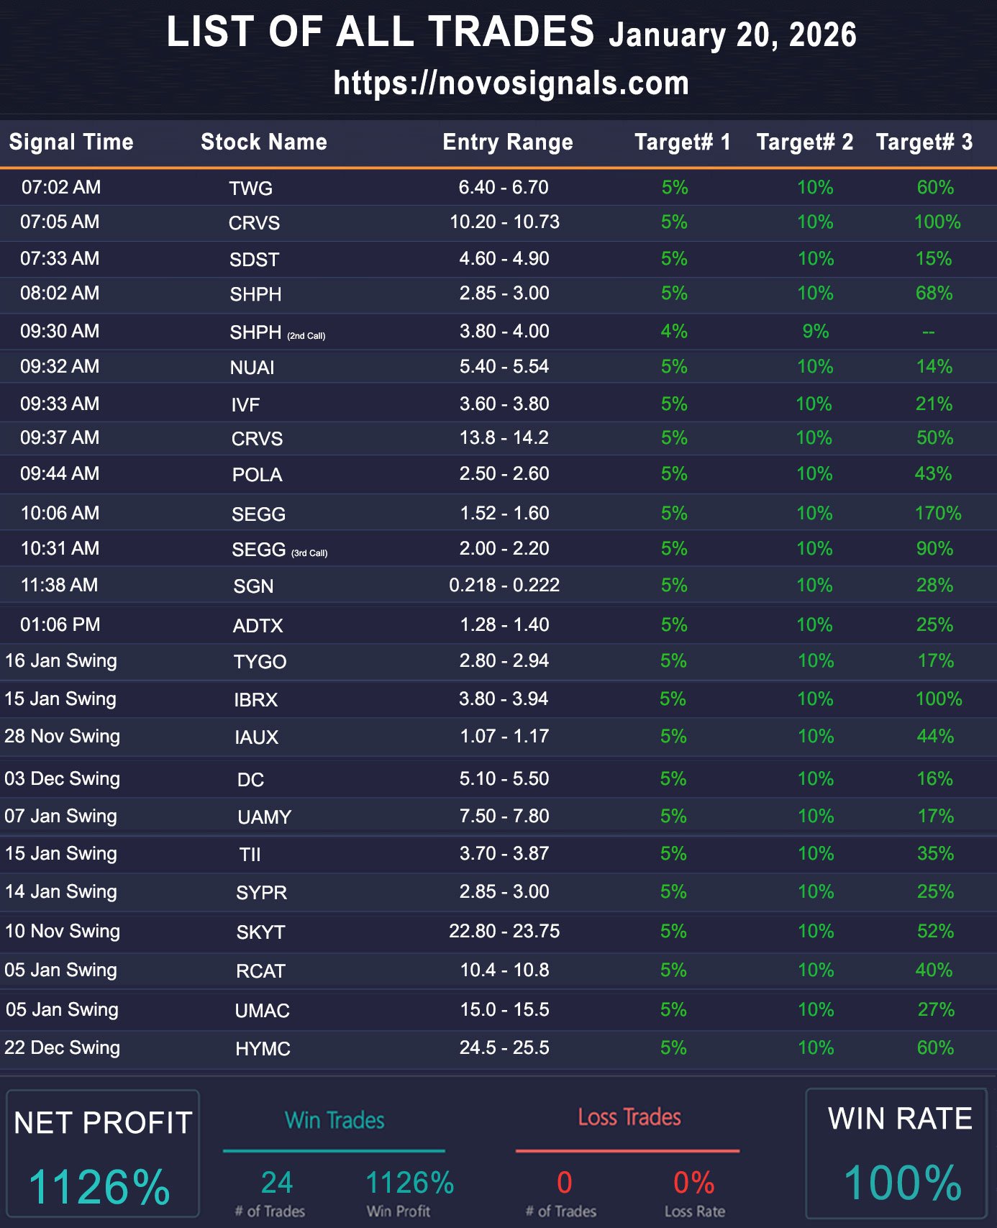Image resolution: width=997 pixels, height=1228 pixels.
Task: Select the Entry Range column header
Action: tap(507, 142)
